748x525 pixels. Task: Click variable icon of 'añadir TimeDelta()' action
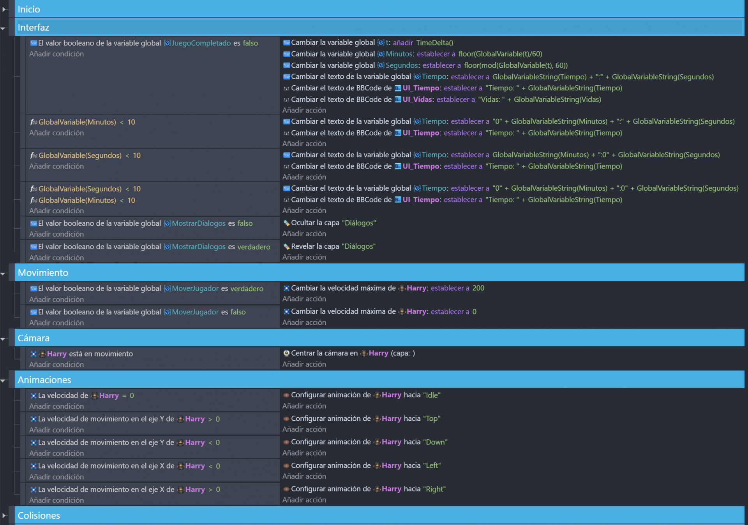tap(286, 43)
